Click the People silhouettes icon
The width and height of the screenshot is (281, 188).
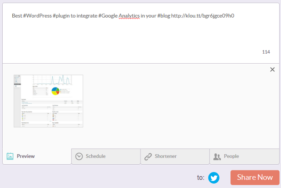pyautogui.click(x=217, y=157)
